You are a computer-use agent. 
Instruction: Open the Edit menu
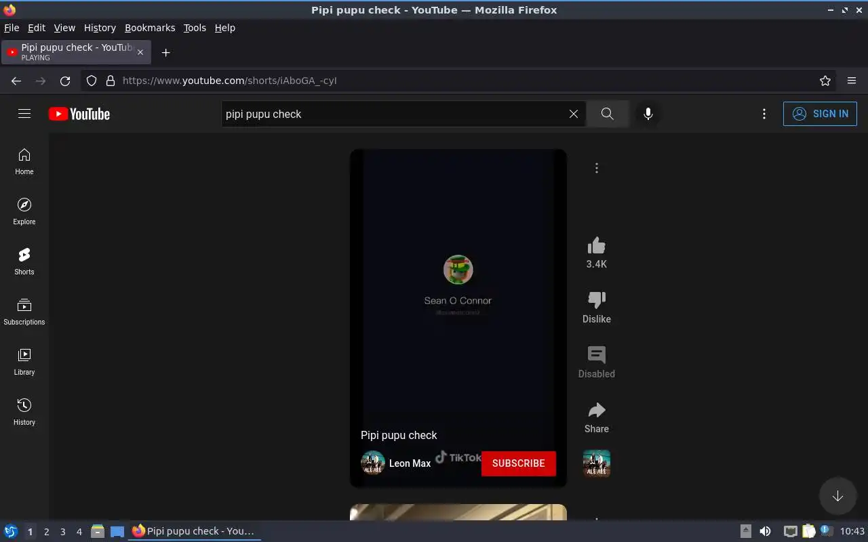[37, 28]
